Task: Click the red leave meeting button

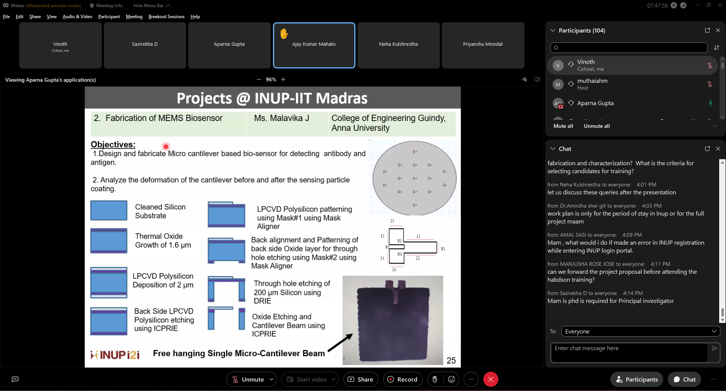Action: [x=491, y=379]
